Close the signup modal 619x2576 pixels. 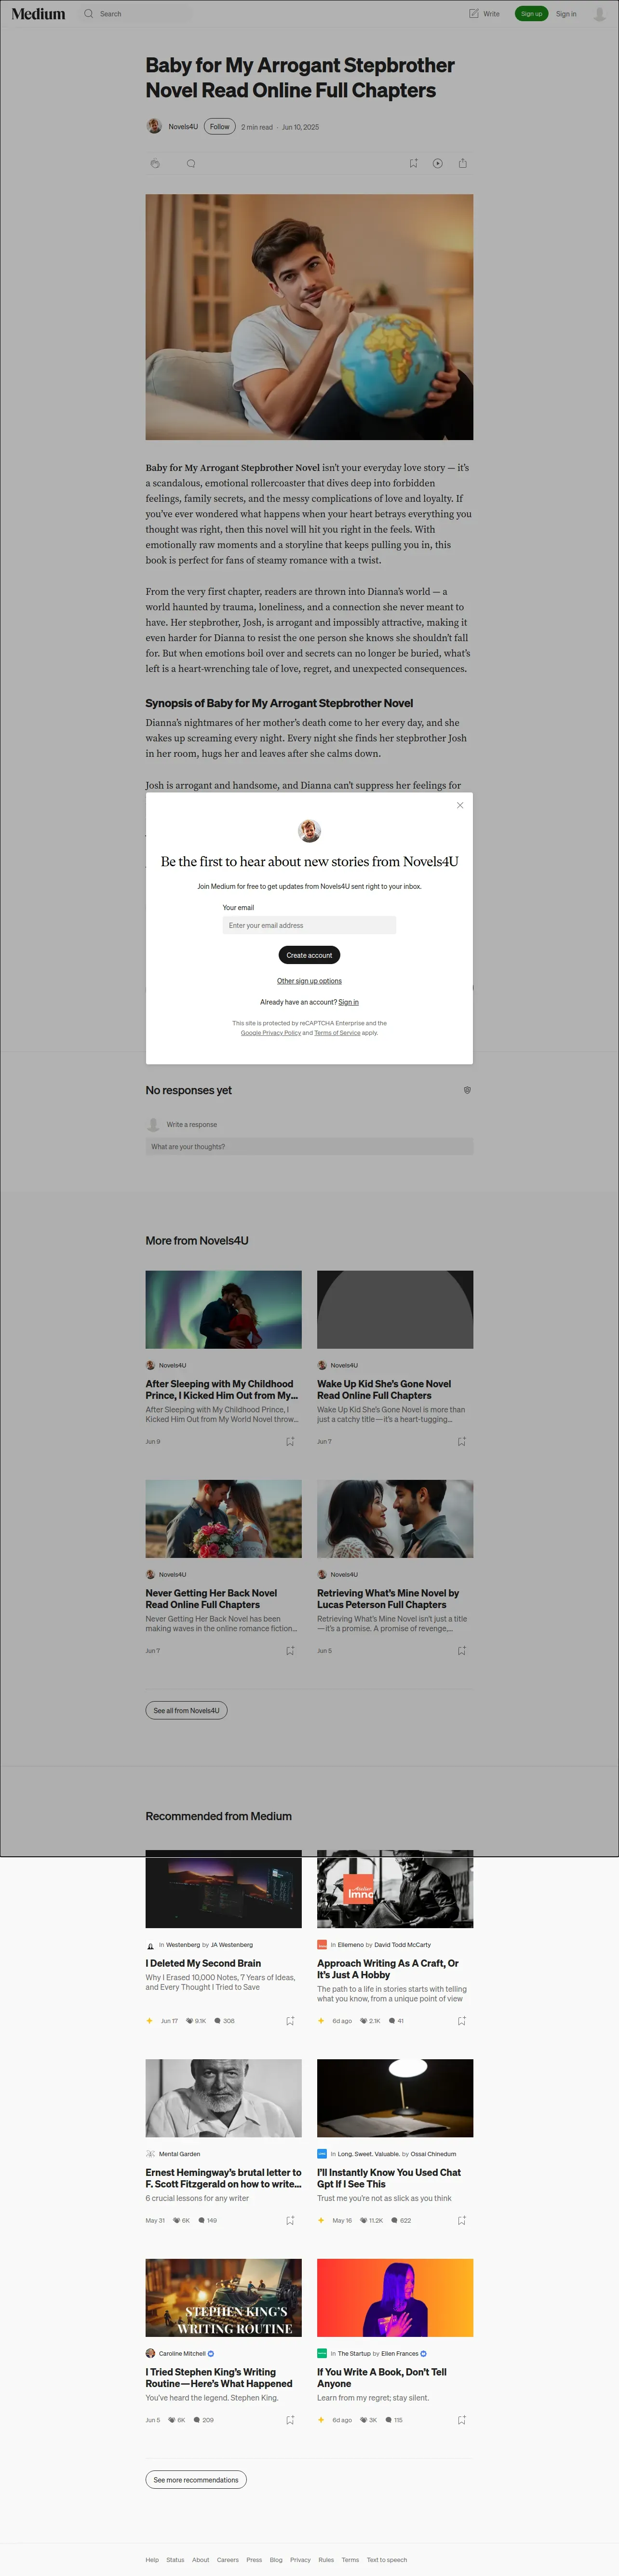pos(460,805)
